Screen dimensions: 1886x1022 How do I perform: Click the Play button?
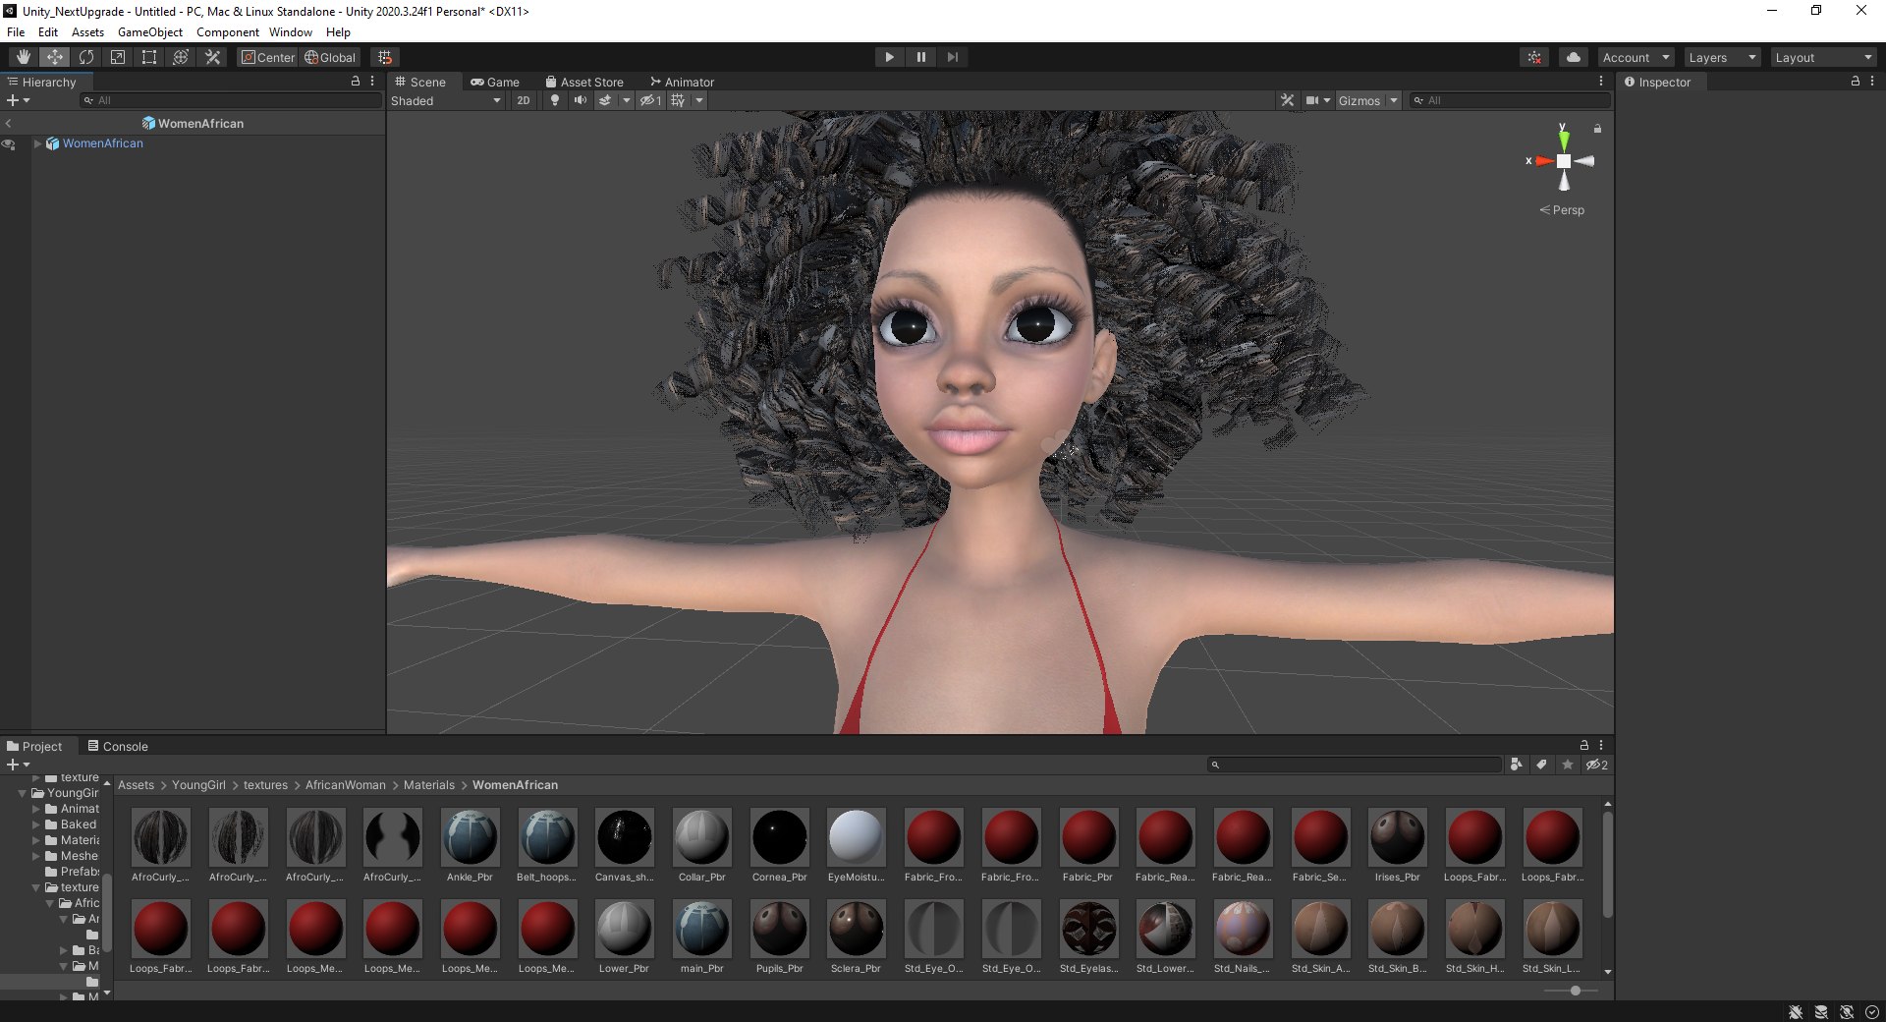pyautogui.click(x=889, y=57)
